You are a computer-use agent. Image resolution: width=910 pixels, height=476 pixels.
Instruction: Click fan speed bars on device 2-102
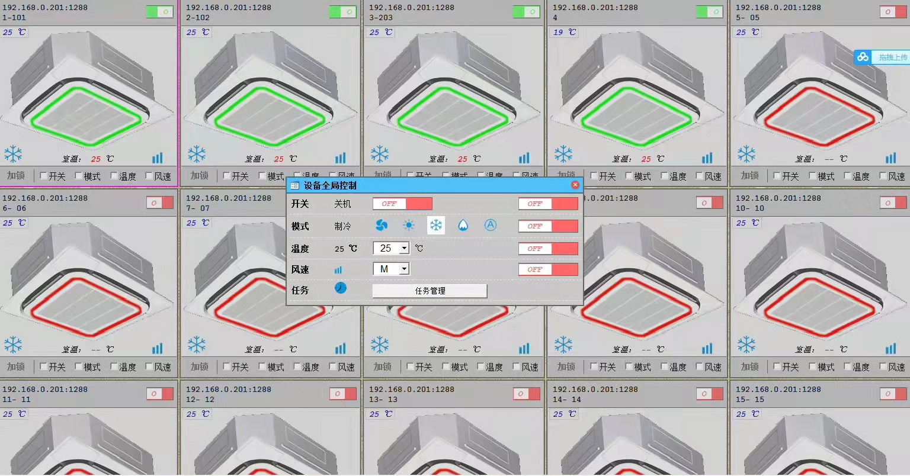tap(341, 157)
